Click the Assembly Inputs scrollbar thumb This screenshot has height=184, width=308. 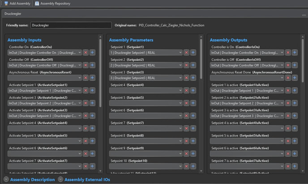100,73
